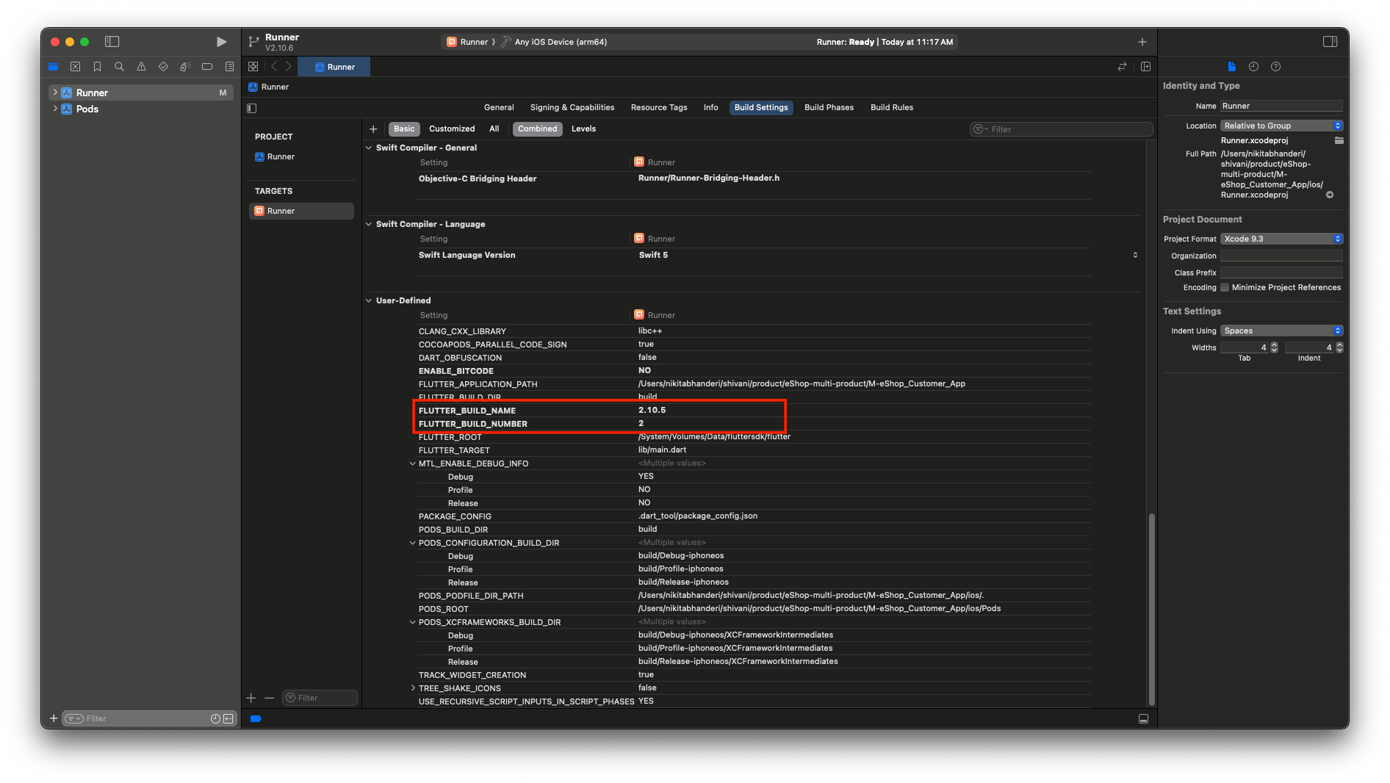Open the Source Control navigator
Viewport: 1390px width, 783px height.
pyautogui.click(x=75, y=67)
